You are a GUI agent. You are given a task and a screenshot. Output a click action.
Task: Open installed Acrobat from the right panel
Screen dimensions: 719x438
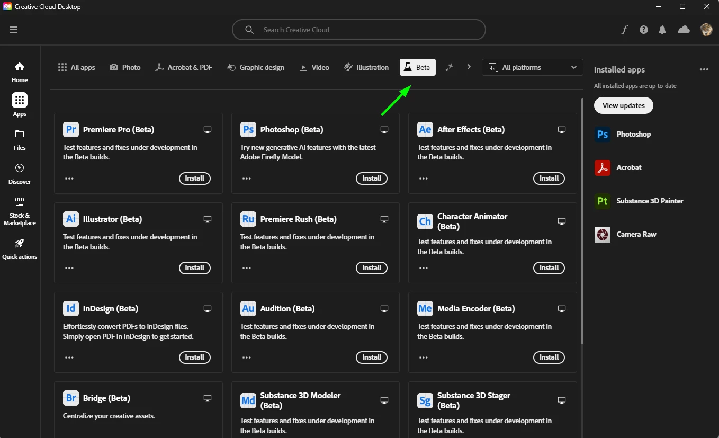pyautogui.click(x=618, y=167)
